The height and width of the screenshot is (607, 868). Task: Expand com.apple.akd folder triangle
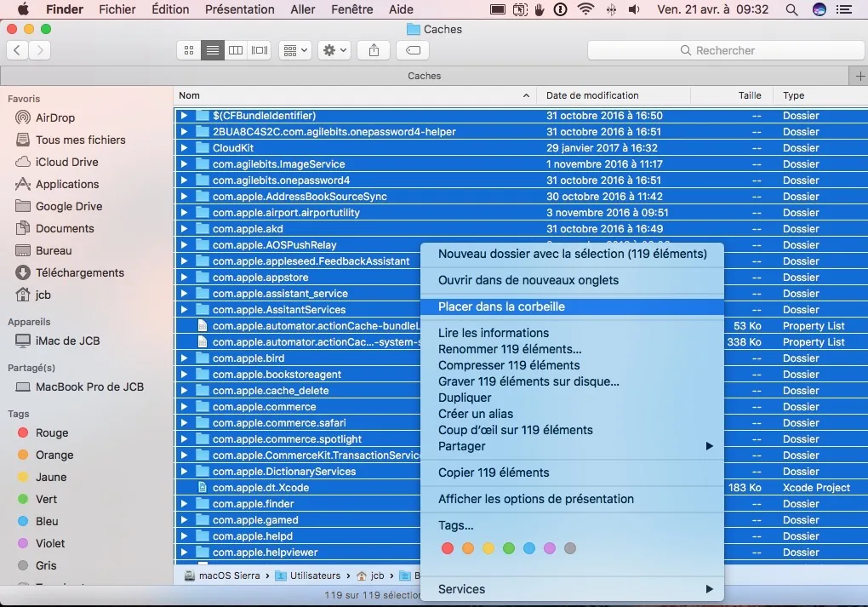(184, 229)
